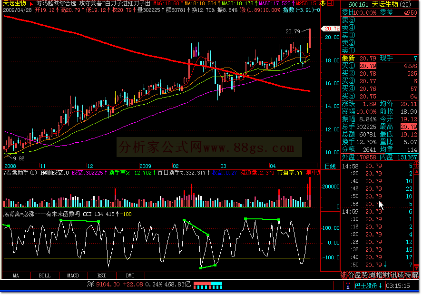Click the 内盘 131367 value

coord(407,157)
